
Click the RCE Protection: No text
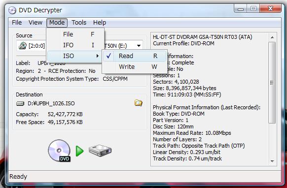[x=72, y=71]
